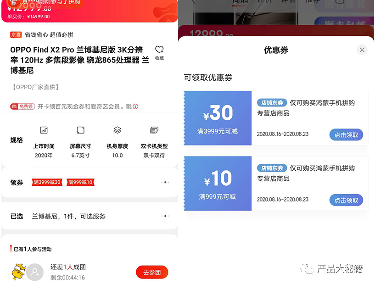This screenshot has height=285, width=375.
Task: Tap the 可领取优惠券 heading
Action: 208,78
